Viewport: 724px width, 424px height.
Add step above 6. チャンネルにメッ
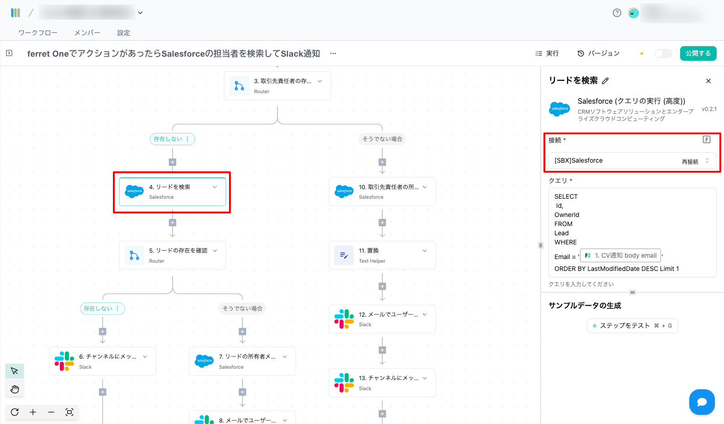102,332
